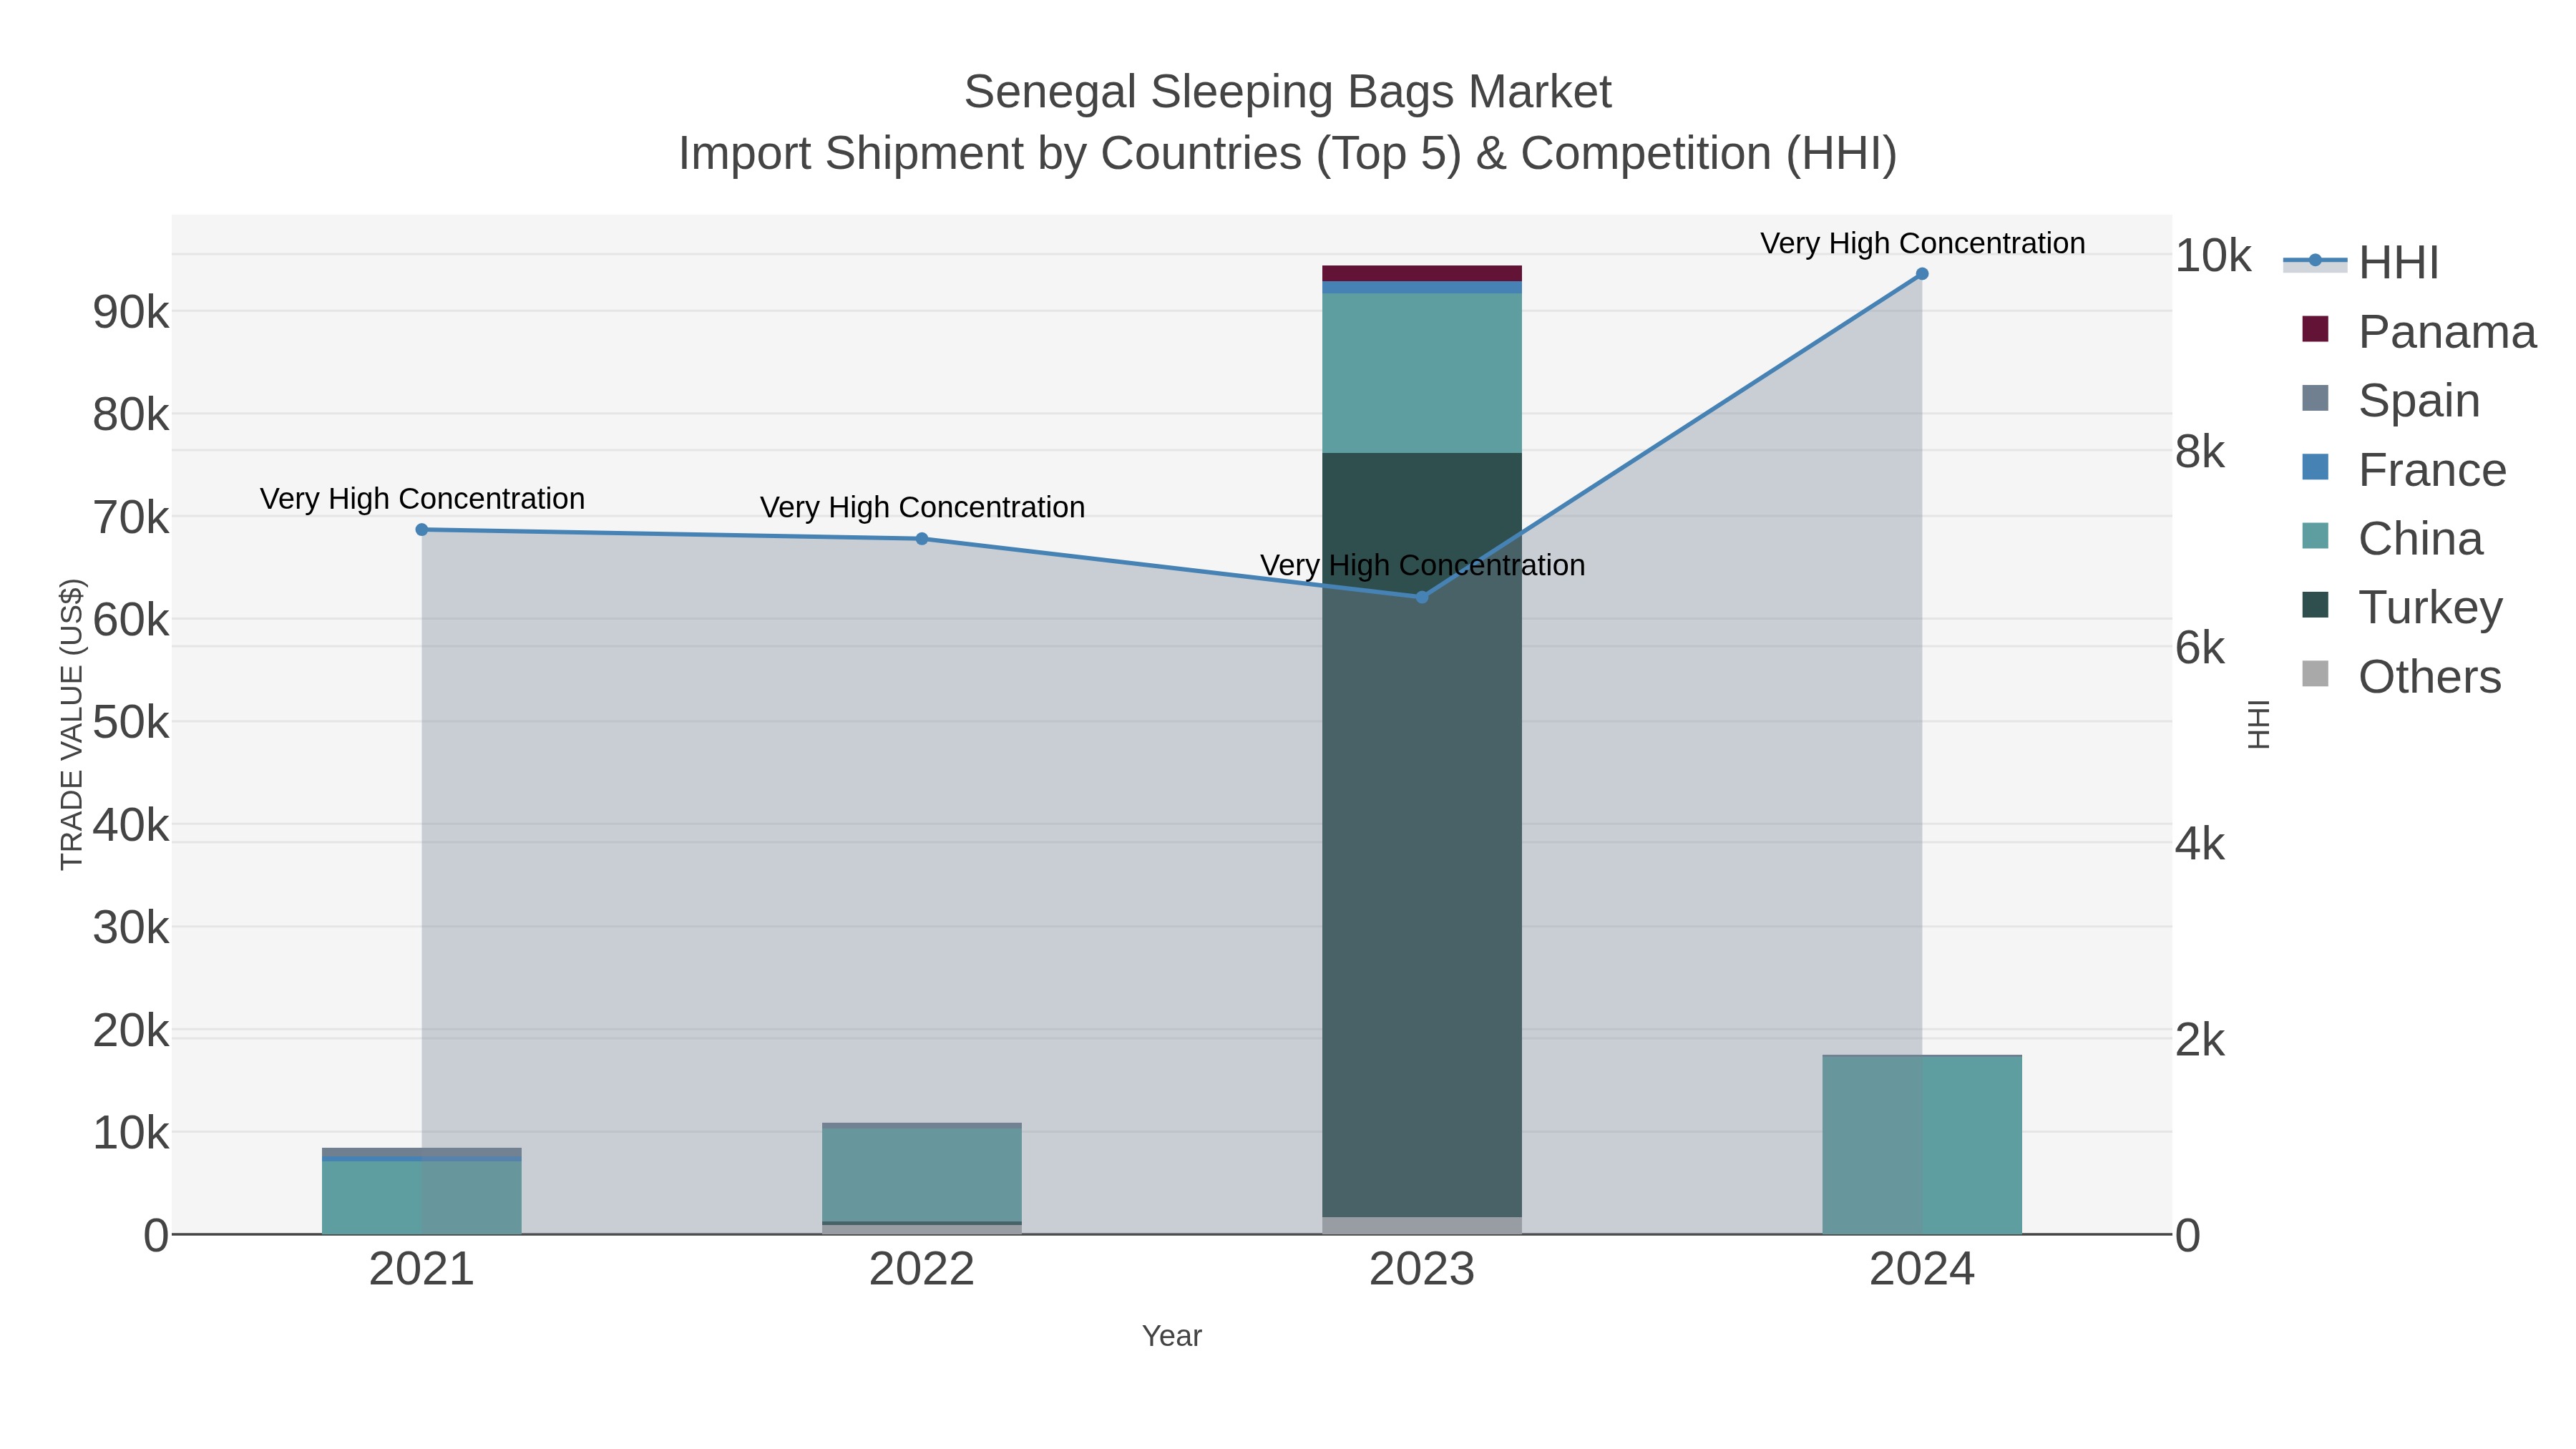Click the 50k left axis tick label

(131, 723)
